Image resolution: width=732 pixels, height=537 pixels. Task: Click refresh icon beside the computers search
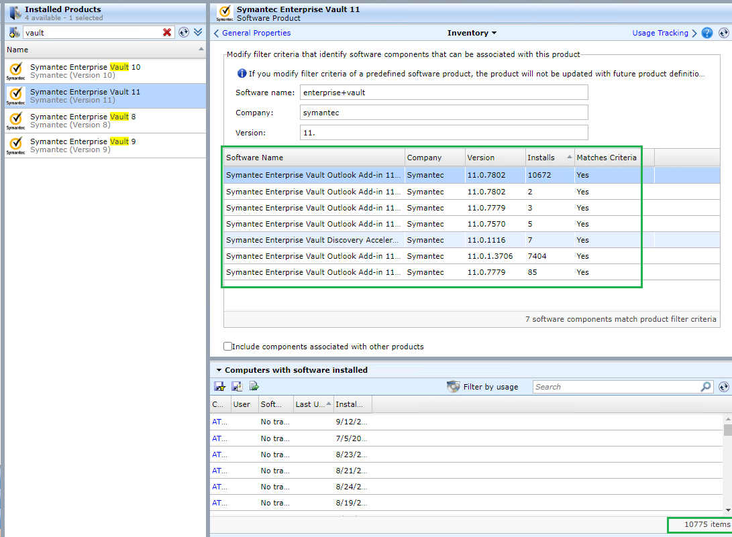click(723, 387)
